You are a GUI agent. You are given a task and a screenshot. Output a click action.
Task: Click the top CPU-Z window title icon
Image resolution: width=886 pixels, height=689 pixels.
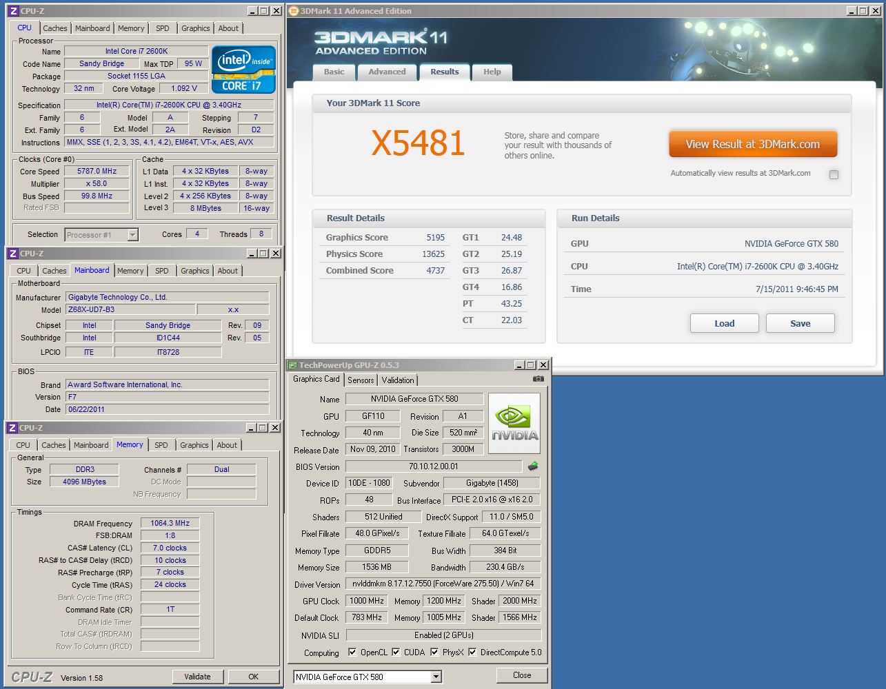(14, 11)
